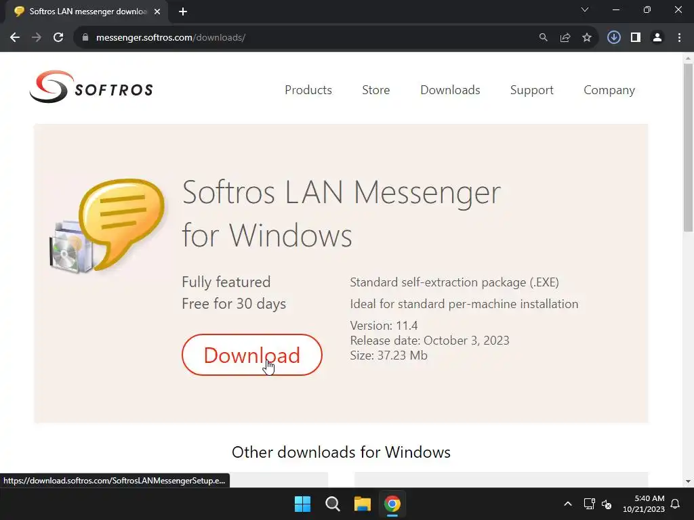
Task: Go back using browser back arrow
Action: tap(15, 38)
